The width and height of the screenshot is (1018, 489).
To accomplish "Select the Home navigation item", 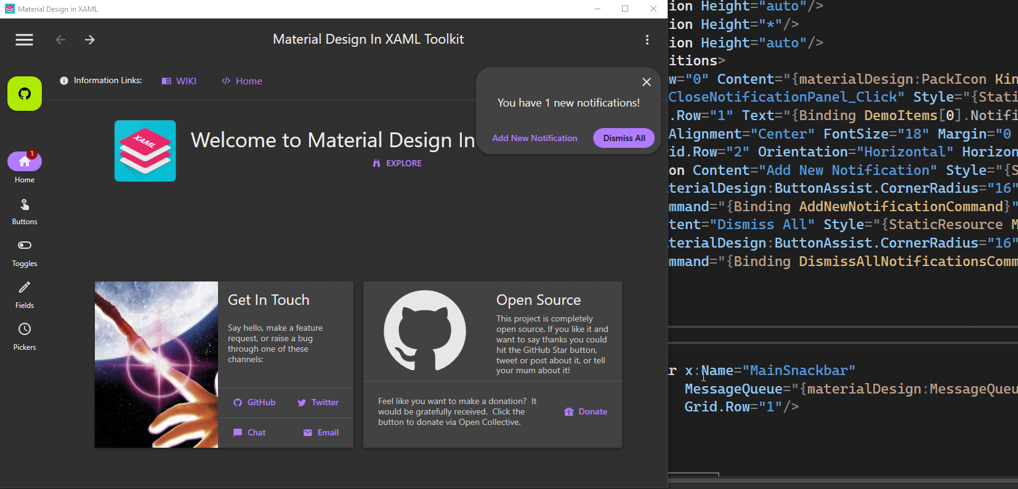I will (25, 168).
